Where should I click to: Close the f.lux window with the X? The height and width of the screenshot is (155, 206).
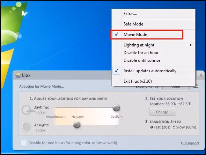point(201,75)
